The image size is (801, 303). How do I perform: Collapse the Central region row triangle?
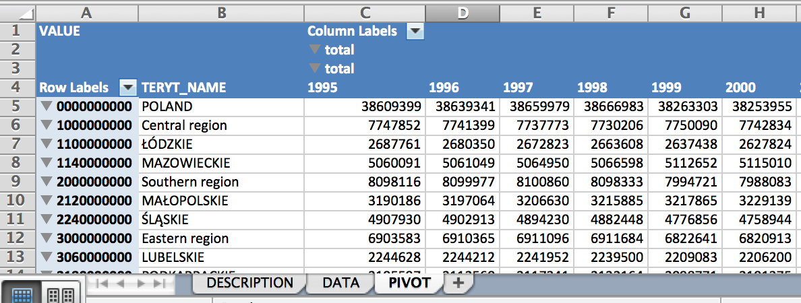coord(46,125)
